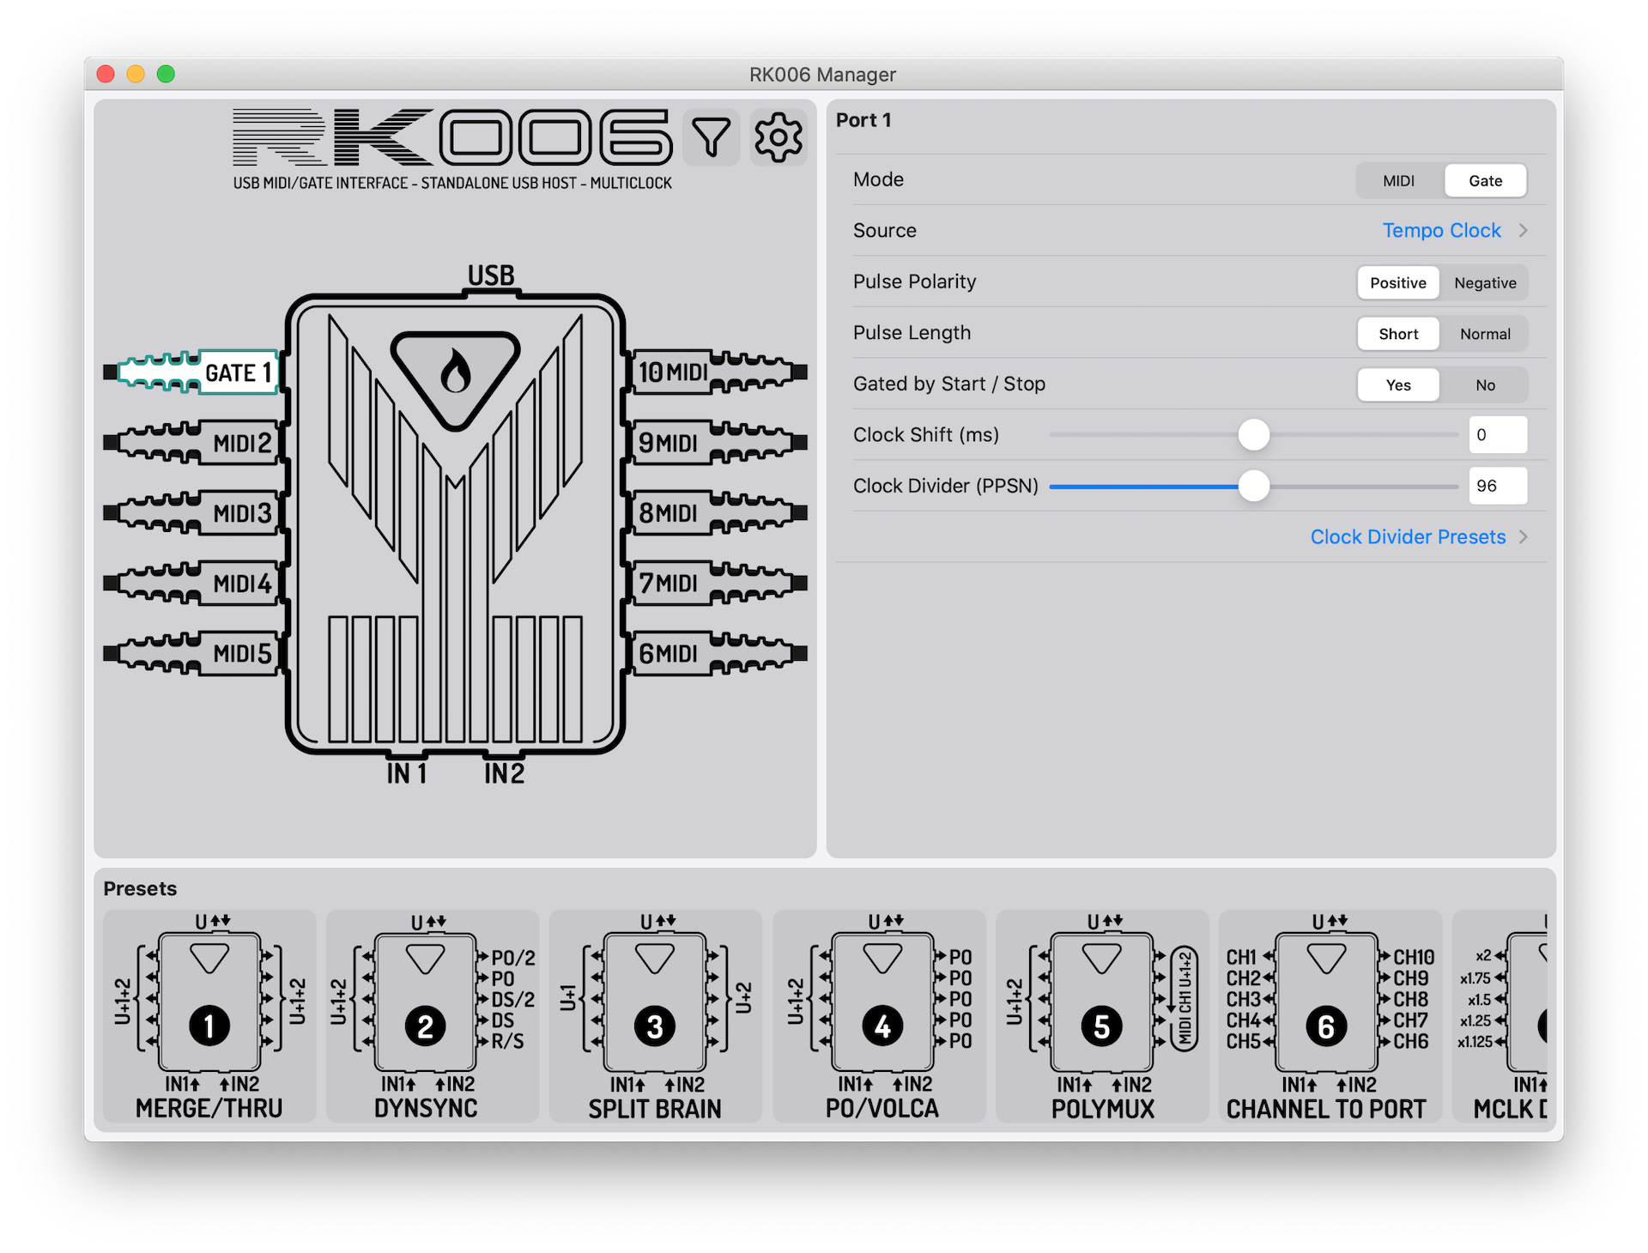This screenshot has width=1648, height=1253.
Task: Click the IN 2 input on device
Action: point(504,773)
